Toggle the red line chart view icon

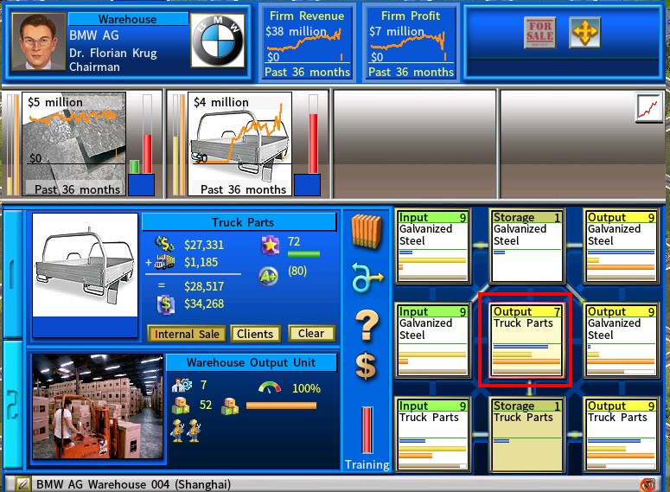(648, 108)
